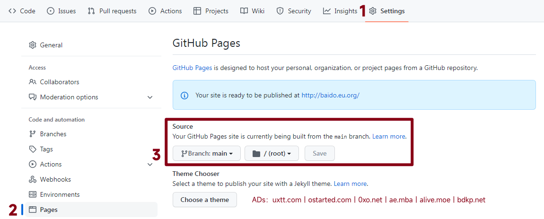This screenshot has height=219, width=544.
Task: Click the info icon in the site-ready banner
Action: tap(184, 95)
